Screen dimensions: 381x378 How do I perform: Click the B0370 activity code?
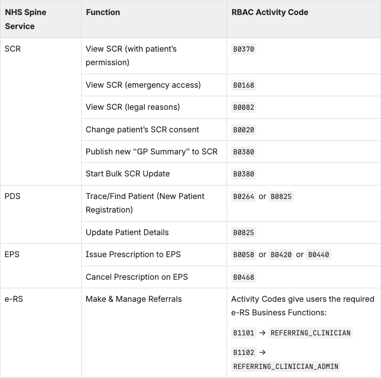[x=244, y=49]
